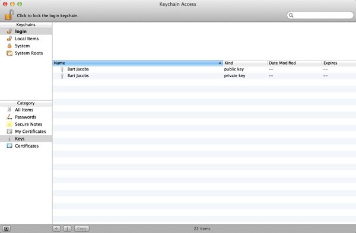Click the Passwords category icon
Image resolution: width=356 pixels, height=233 pixels.
[x=9, y=117]
